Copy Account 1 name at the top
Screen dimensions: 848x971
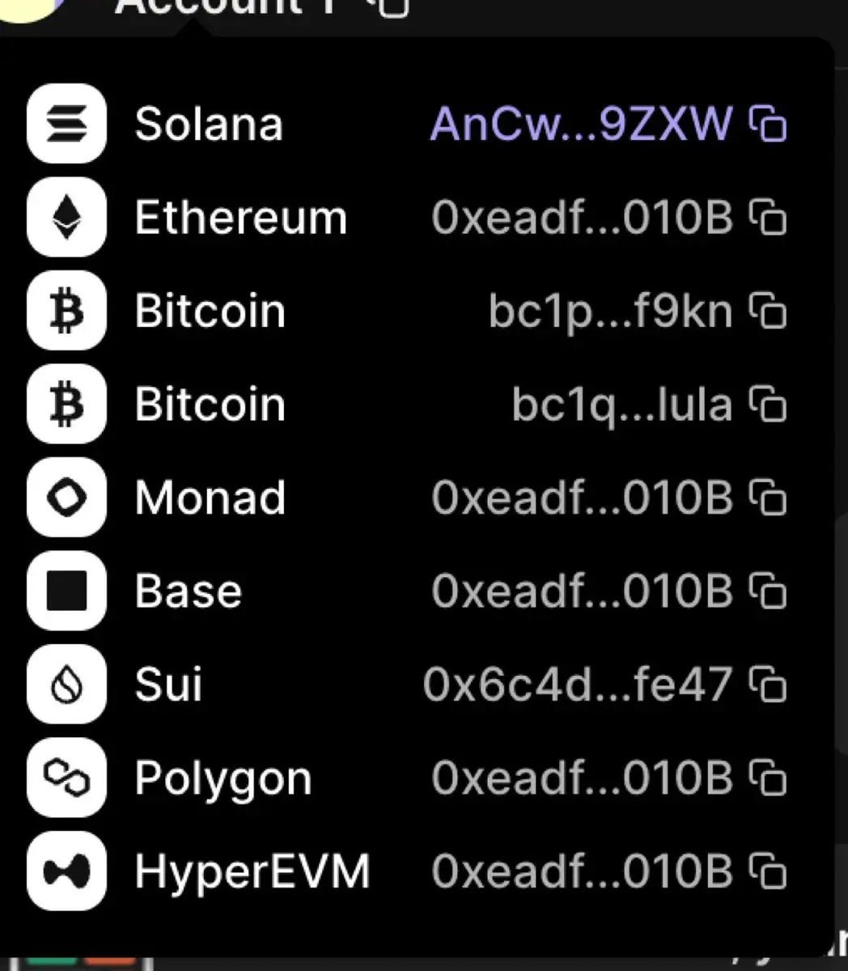pos(393,6)
